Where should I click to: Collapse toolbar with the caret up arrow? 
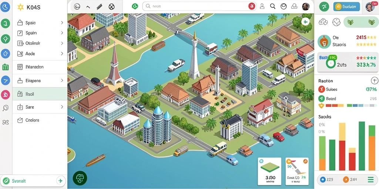click(x=88, y=7)
